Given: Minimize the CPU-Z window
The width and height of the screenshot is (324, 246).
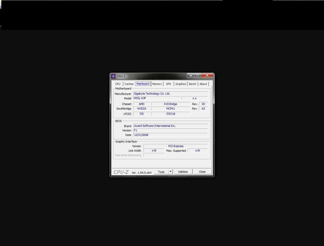Looking at the screenshot, I should pos(191,75).
